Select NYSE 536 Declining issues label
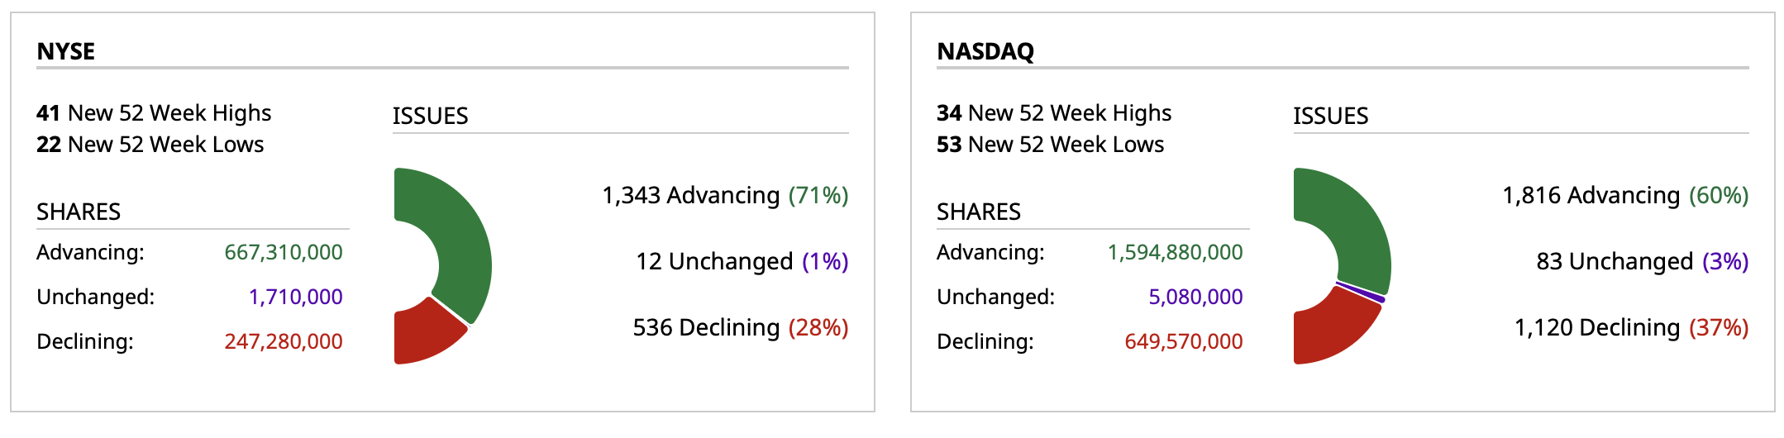The height and width of the screenshot is (438, 1784). pos(740,327)
